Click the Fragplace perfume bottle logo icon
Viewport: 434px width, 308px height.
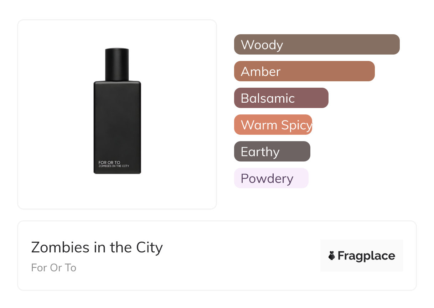pos(332,256)
